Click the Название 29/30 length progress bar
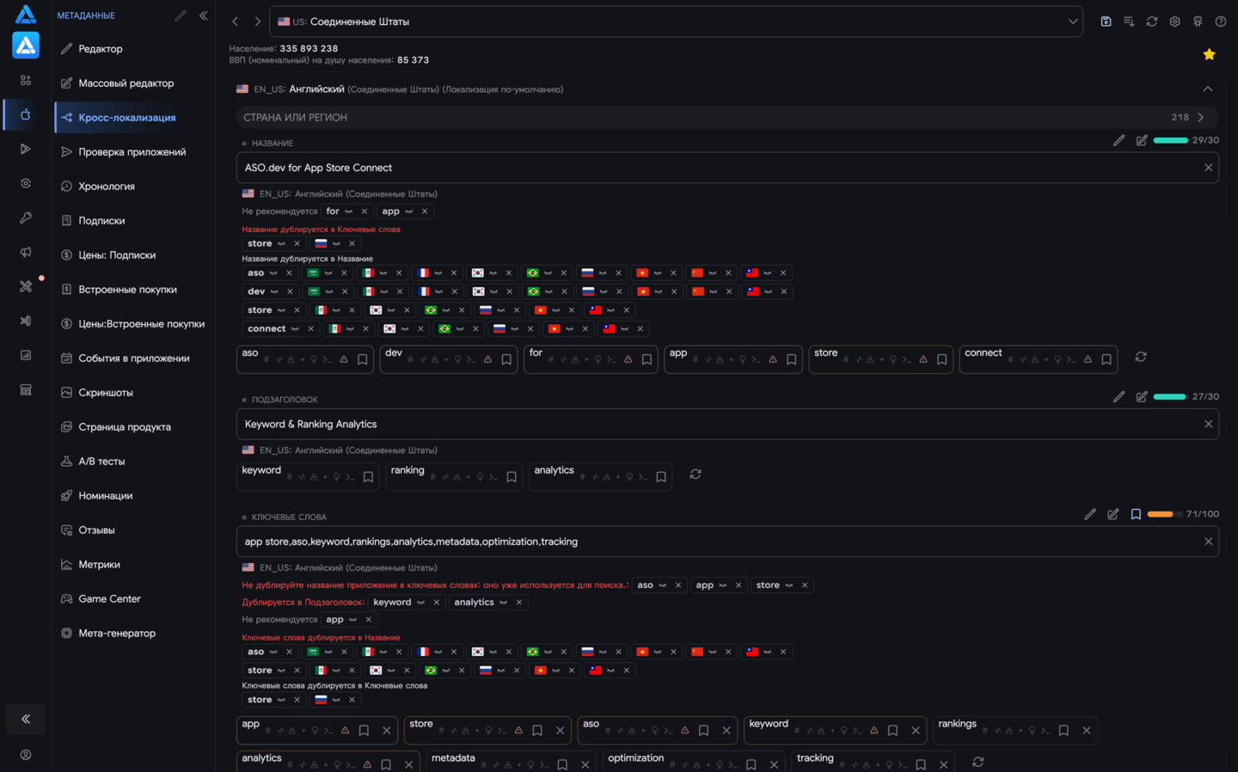 click(1170, 140)
